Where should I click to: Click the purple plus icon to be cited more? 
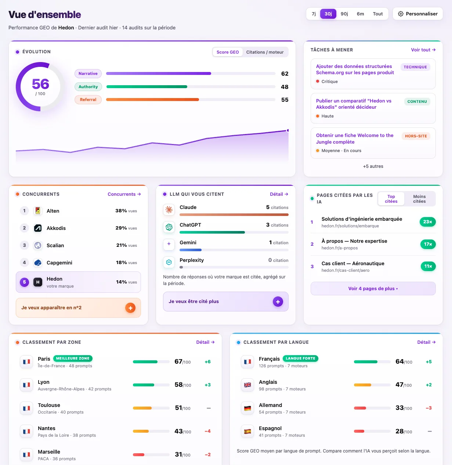pos(278,302)
